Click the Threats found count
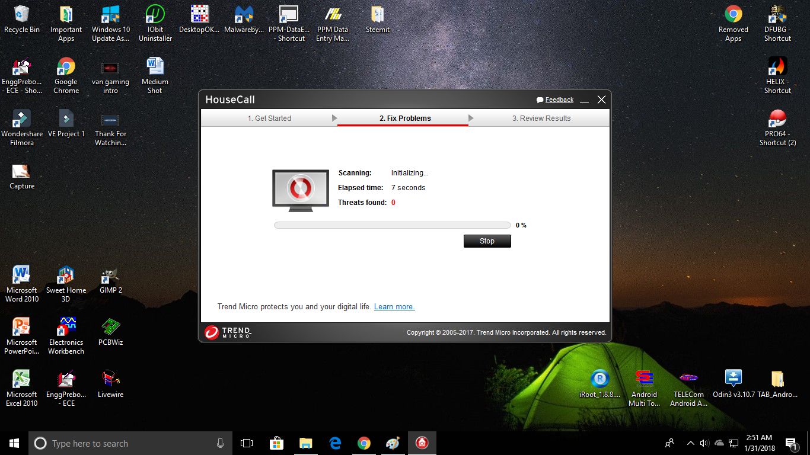810x455 pixels. coord(393,203)
